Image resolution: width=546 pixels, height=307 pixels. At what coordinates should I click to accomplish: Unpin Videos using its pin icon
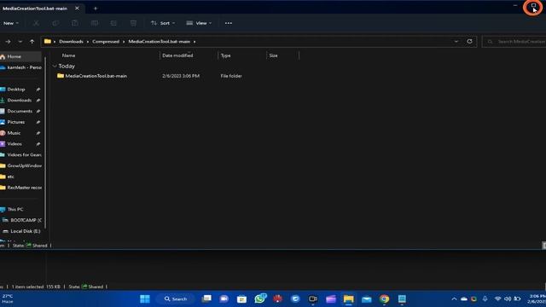38,144
